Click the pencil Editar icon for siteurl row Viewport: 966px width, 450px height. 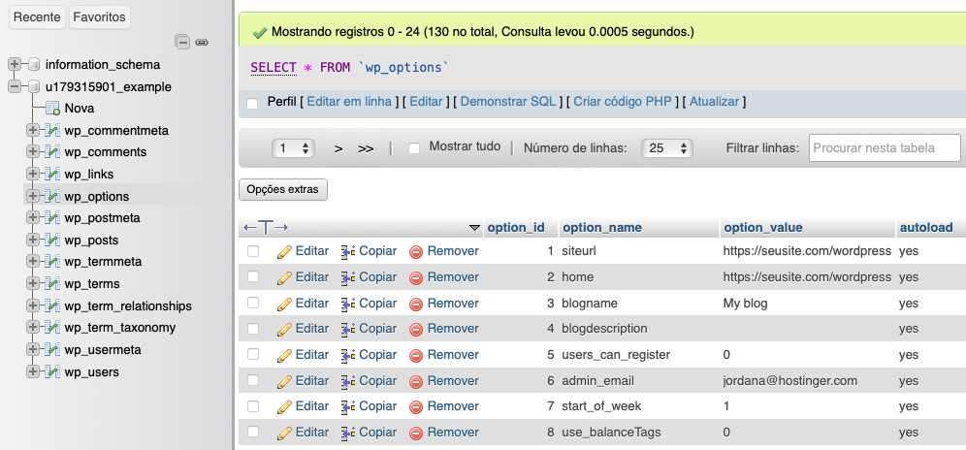[x=284, y=251]
